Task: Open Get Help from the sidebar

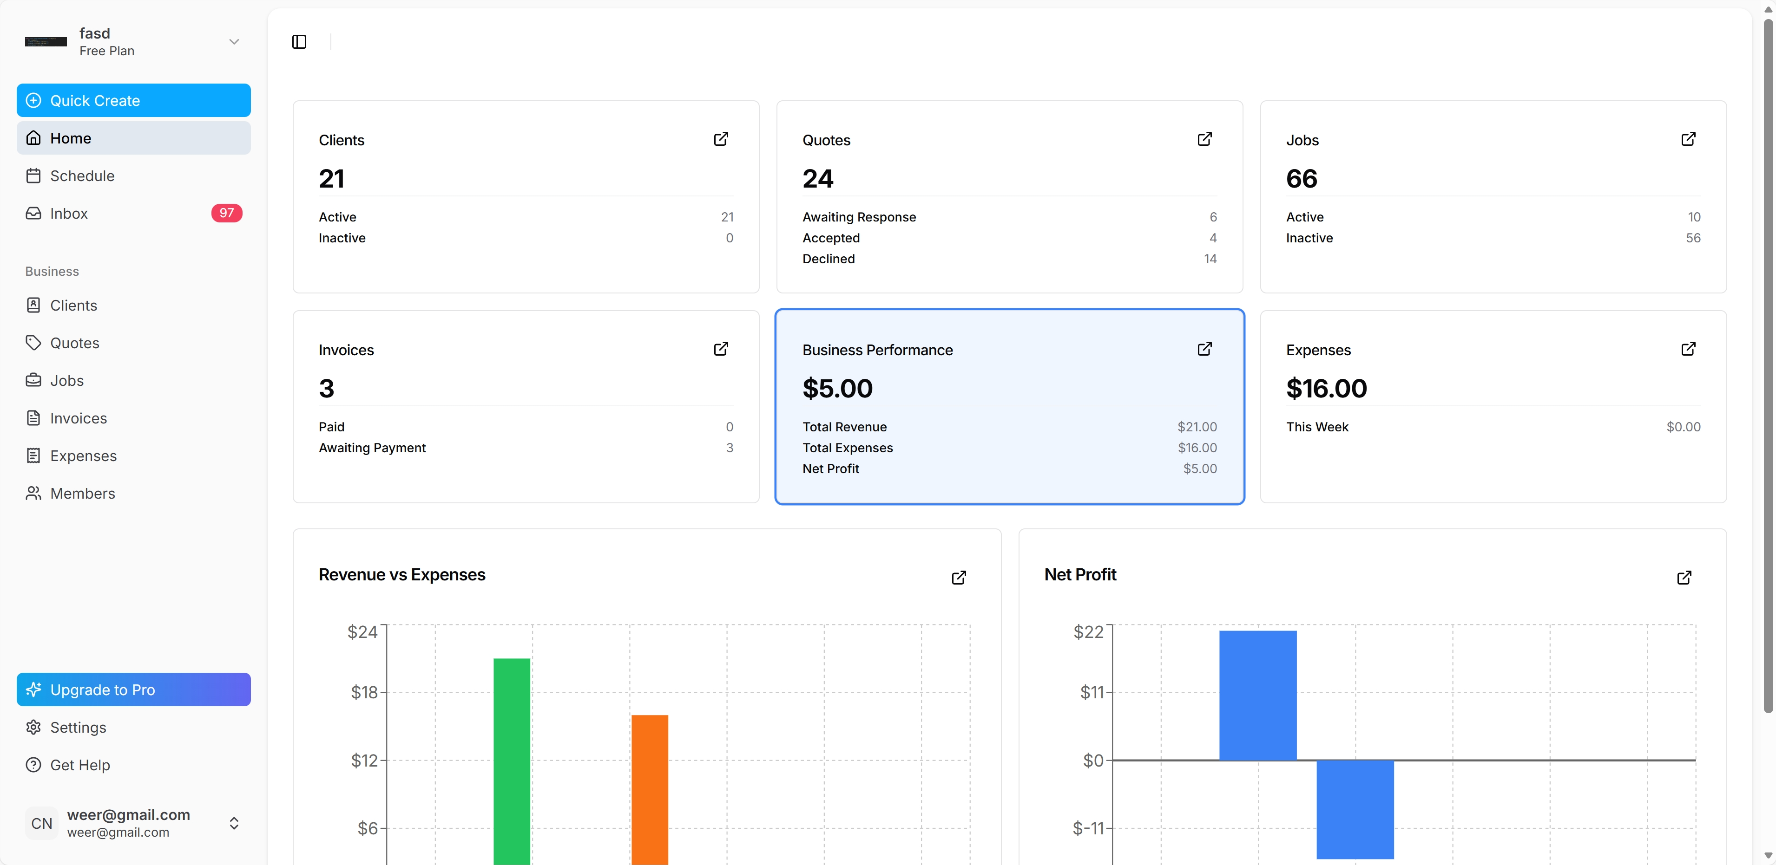Action: pyautogui.click(x=79, y=764)
